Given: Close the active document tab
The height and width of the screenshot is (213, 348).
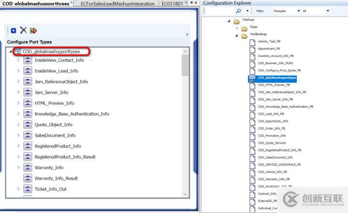Looking at the screenshot, I should pyautogui.click(x=196, y=3).
